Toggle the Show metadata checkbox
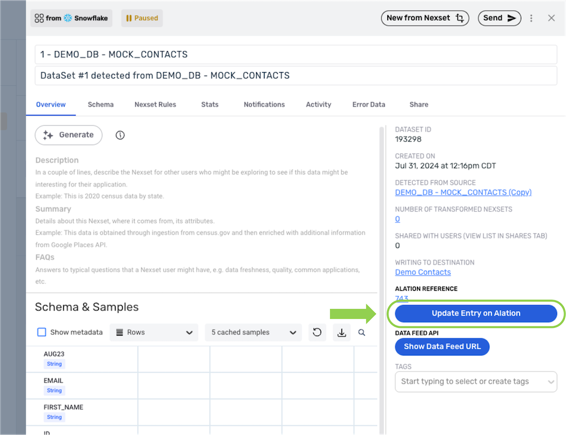Viewport: 566px width, 435px height. (x=42, y=332)
